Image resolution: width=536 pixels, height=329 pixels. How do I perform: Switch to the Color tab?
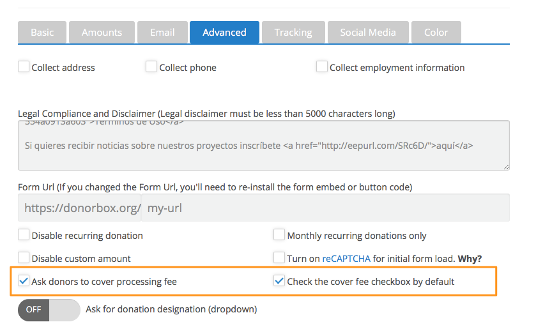coord(436,32)
